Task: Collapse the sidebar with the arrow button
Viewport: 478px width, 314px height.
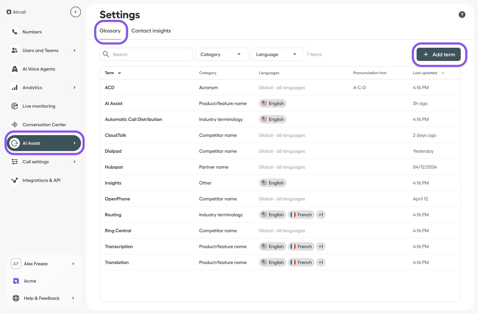Action: [75, 12]
